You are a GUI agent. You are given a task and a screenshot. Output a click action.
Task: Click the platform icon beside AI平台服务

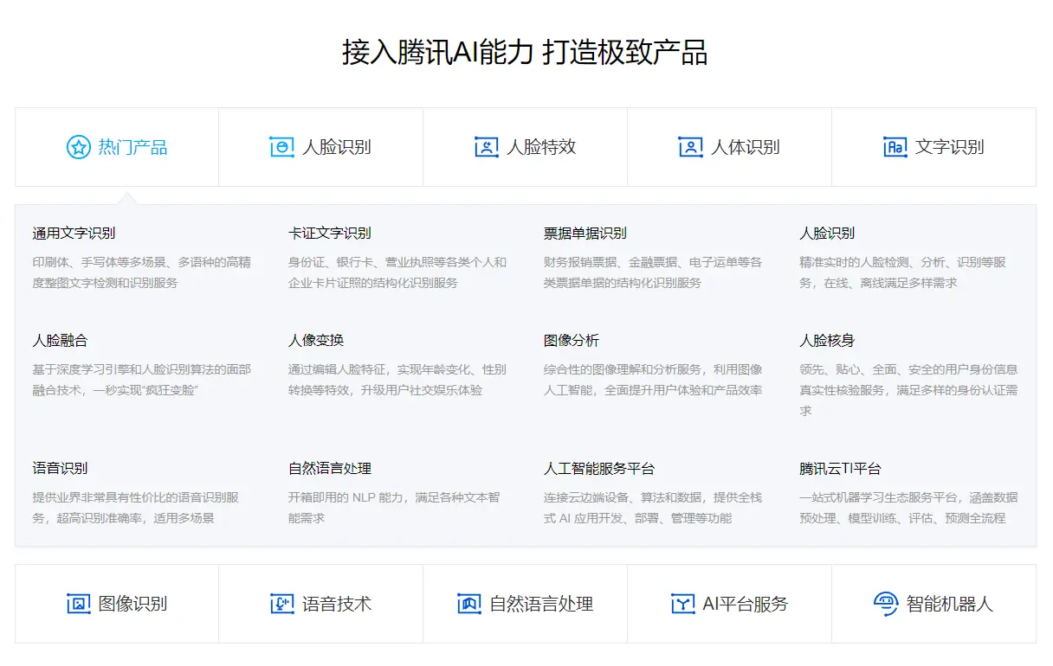tap(683, 604)
